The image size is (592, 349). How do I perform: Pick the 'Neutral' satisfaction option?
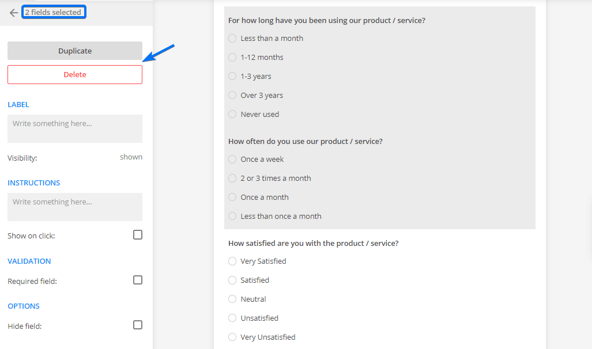(x=232, y=299)
